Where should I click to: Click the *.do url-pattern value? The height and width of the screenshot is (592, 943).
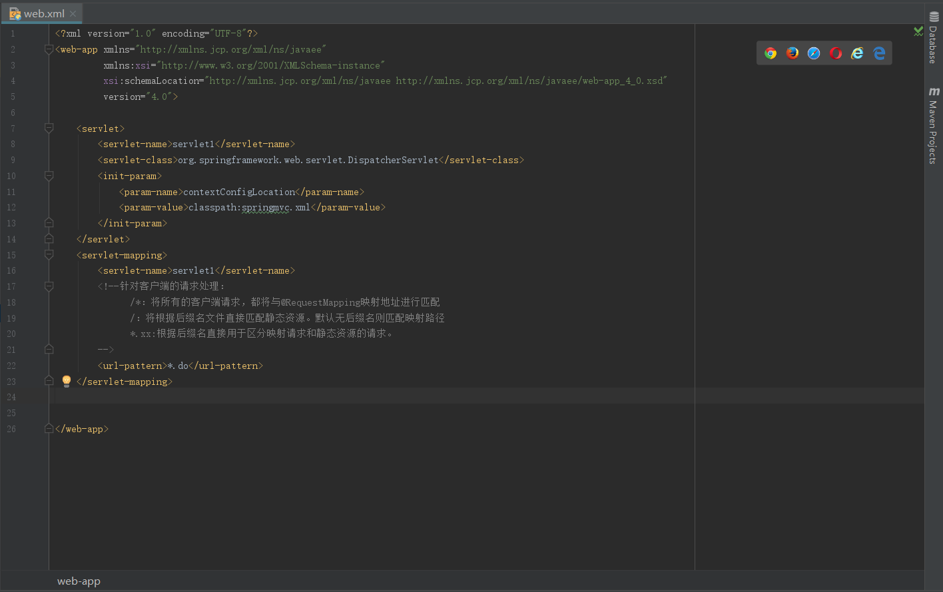178,366
